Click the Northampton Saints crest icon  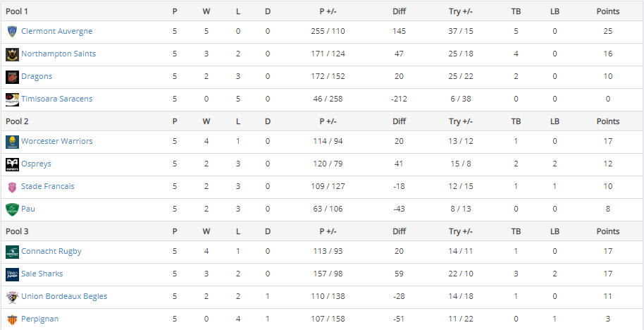(x=12, y=54)
